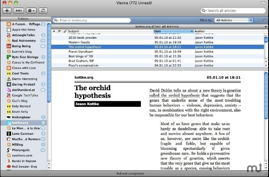Sort articles by Date column

(x=173, y=31)
